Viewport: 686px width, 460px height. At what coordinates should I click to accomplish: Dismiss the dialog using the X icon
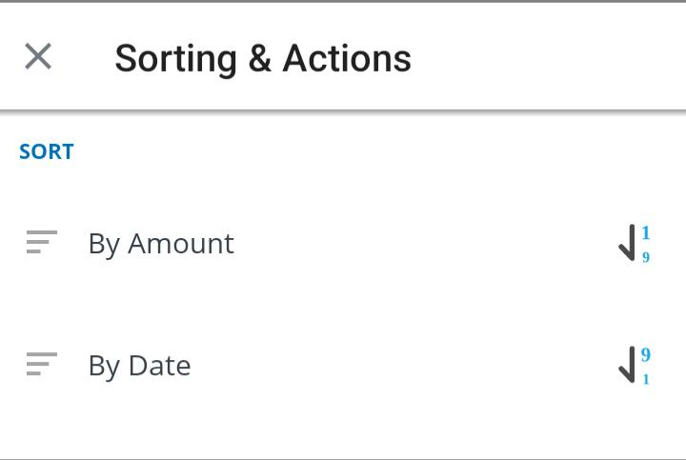point(38,57)
